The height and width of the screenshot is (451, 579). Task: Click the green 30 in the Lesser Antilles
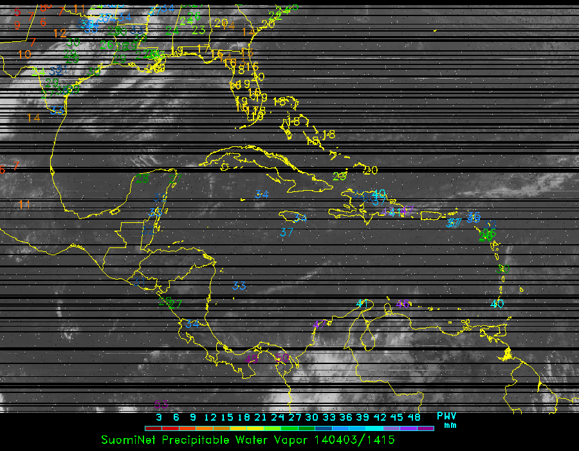(503, 269)
